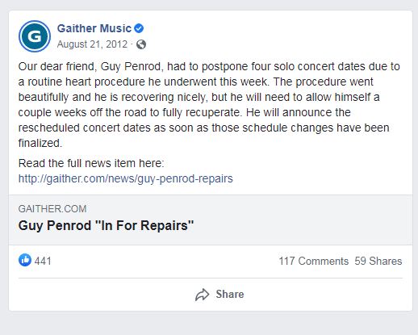Click the GAITHER.COM source label
418x335 pixels.
point(52,209)
